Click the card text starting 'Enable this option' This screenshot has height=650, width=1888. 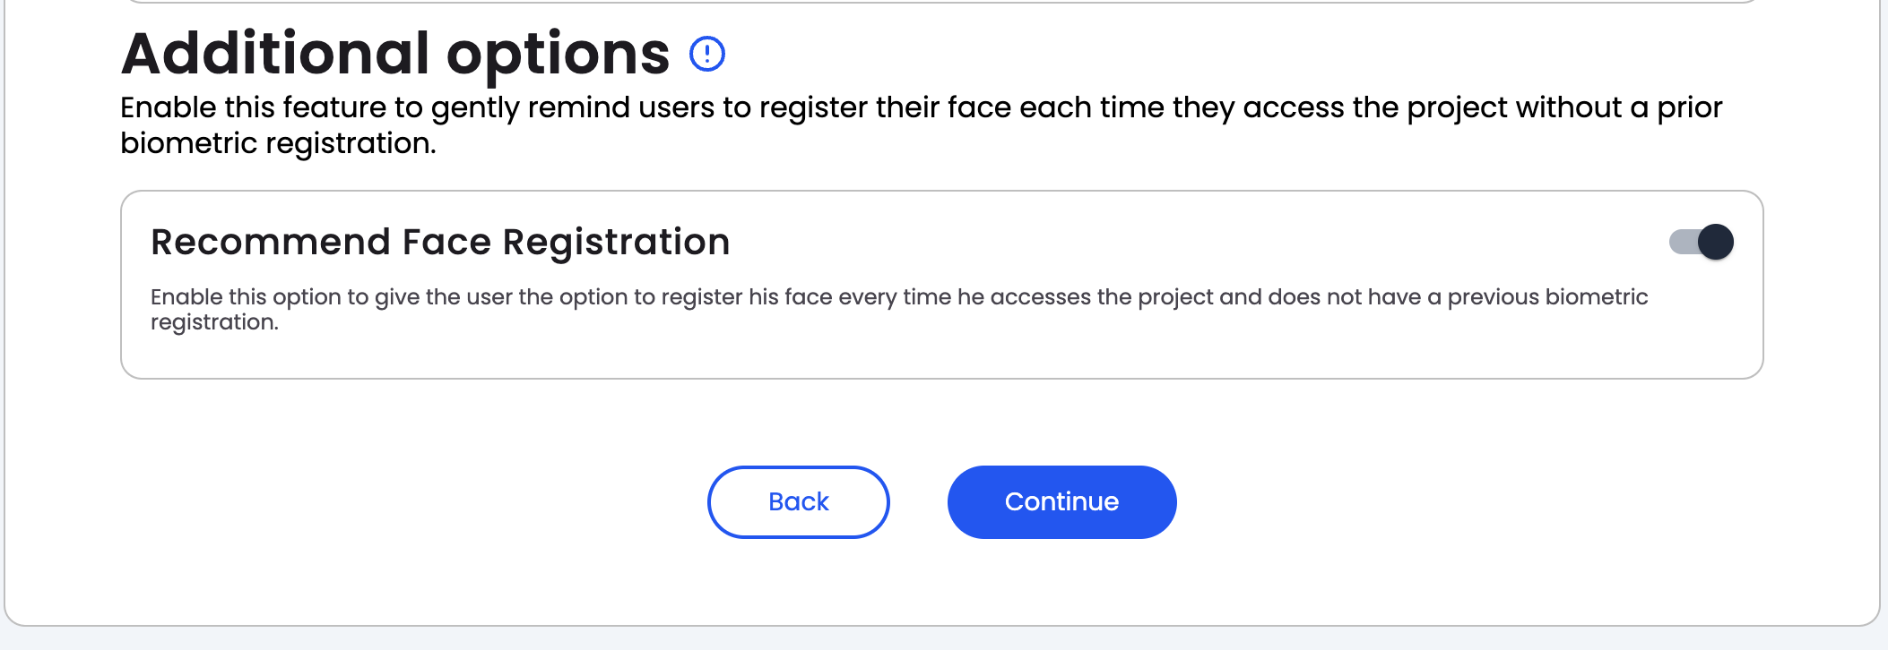click(x=898, y=297)
